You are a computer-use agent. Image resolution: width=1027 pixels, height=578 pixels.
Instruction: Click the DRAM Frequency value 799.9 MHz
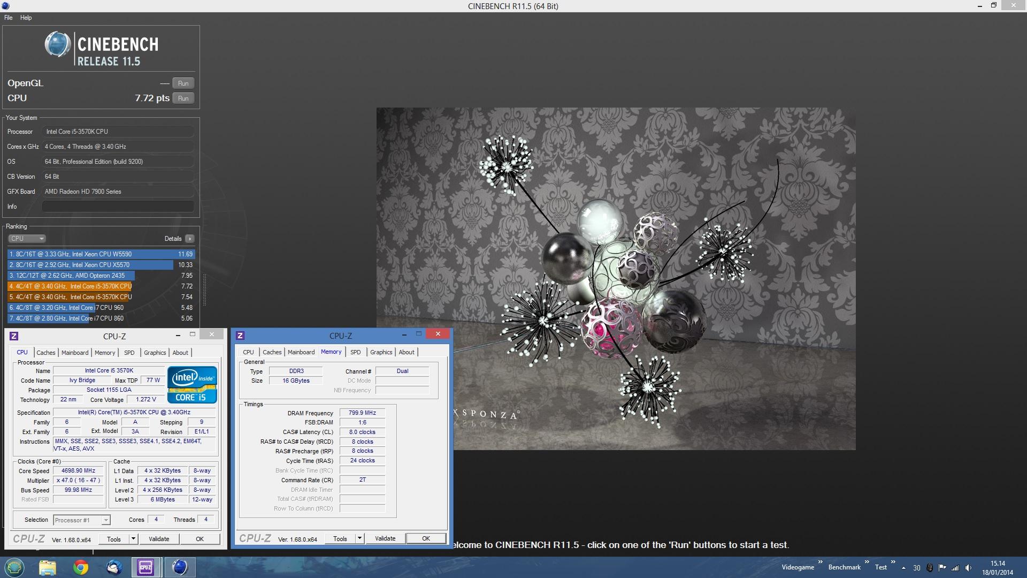(x=362, y=413)
